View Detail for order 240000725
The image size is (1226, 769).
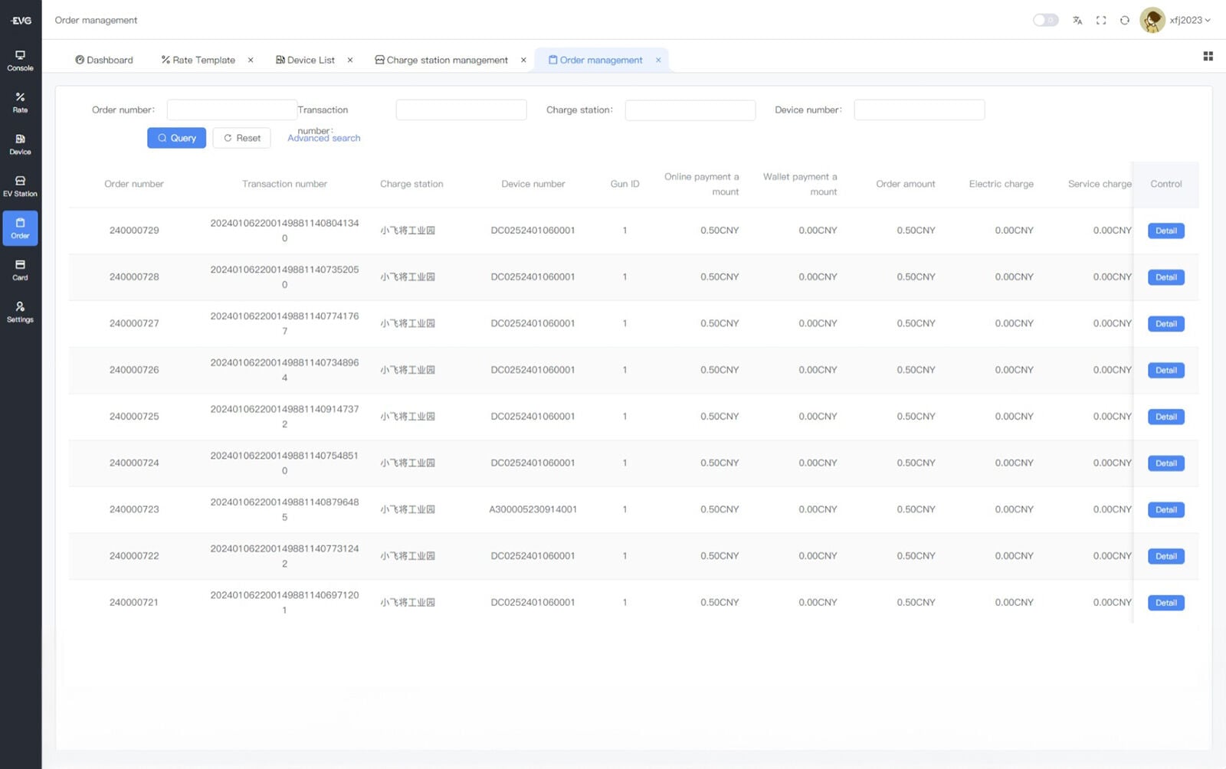click(x=1165, y=417)
